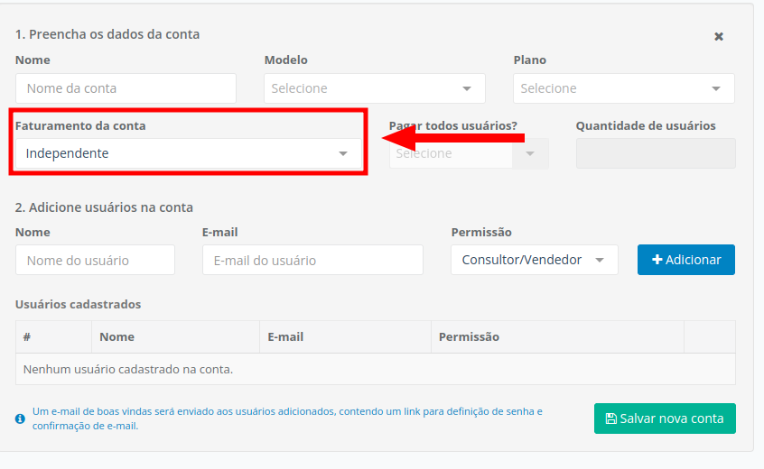Screen dimensions: 764x469
Task: Open the Pagar todos usuários dropdown
Action: pyautogui.click(x=468, y=153)
